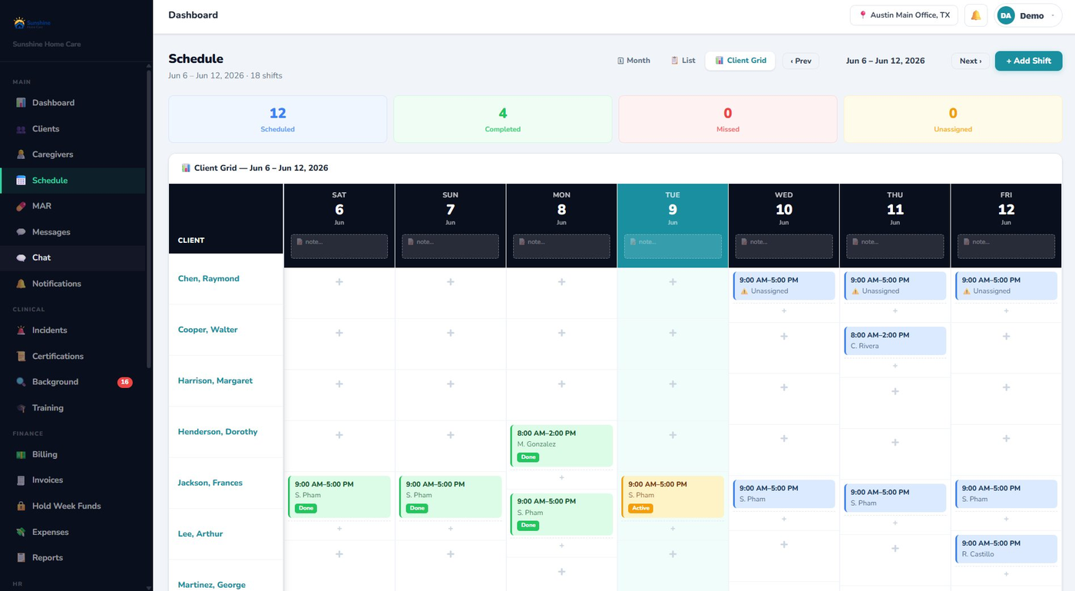Open client link Harrison, Margaret
Screen dimensions: 1075x591
[215, 381]
